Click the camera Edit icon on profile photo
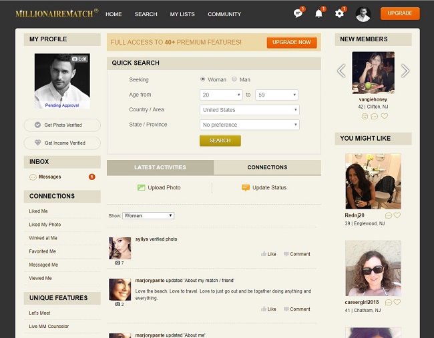The width and height of the screenshot is (434, 338). 79,59
